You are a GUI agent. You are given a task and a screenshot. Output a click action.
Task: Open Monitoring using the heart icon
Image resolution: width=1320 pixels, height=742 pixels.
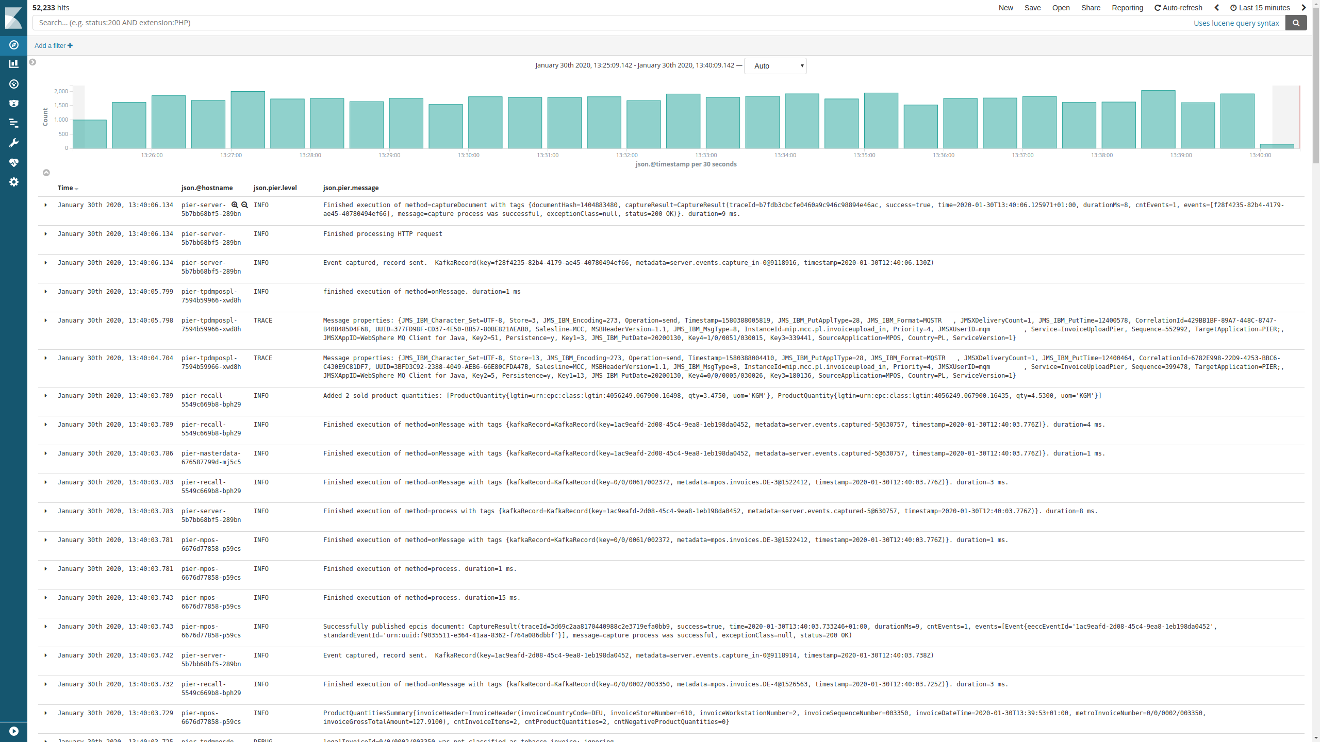pyautogui.click(x=13, y=163)
